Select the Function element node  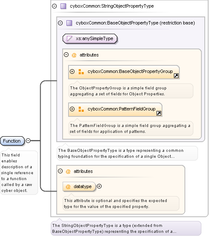point(12,141)
